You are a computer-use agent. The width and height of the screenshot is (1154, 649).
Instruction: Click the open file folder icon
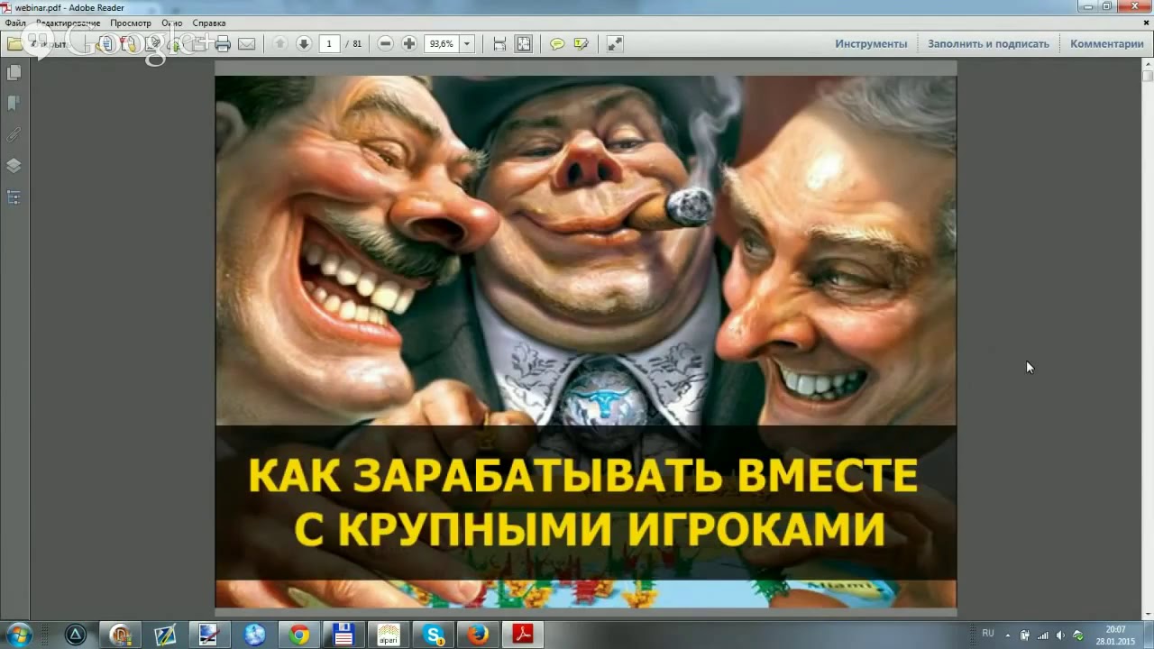tap(15, 43)
